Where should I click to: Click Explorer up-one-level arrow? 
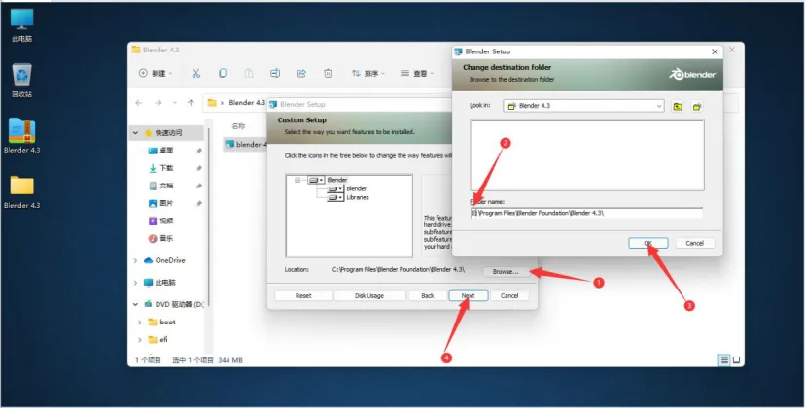pyautogui.click(x=191, y=103)
